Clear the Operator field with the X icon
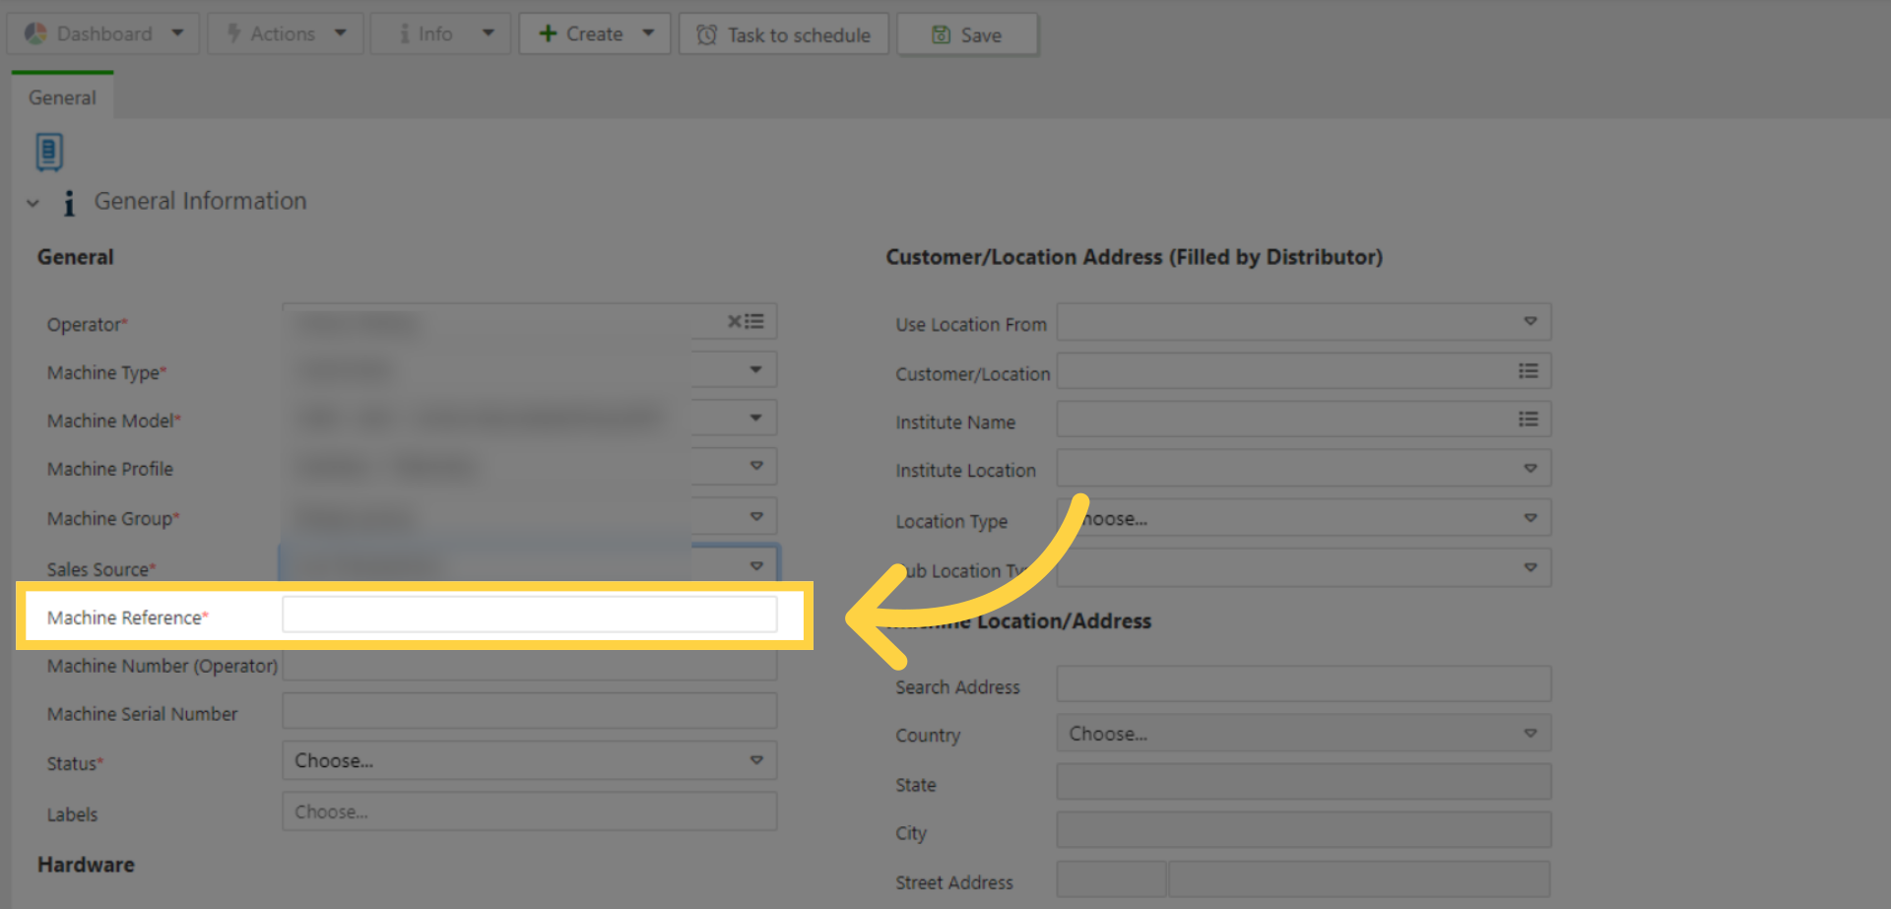 734,321
